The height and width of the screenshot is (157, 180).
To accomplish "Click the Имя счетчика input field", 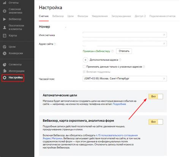I will [125, 35].
